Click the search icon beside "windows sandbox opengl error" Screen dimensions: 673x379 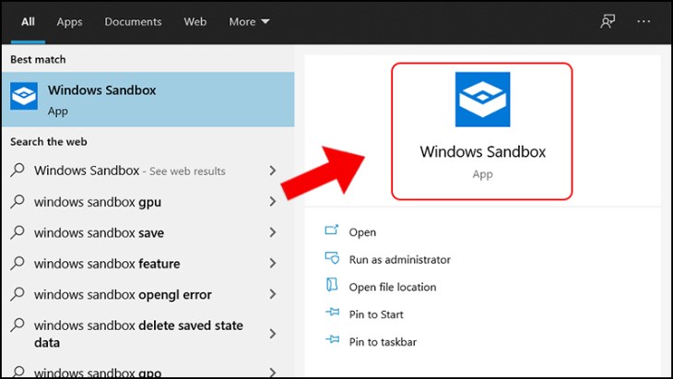click(18, 293)
